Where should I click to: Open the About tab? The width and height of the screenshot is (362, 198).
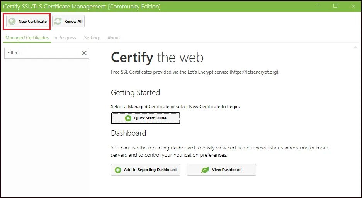pyautogui.click(x=114, y=38)
